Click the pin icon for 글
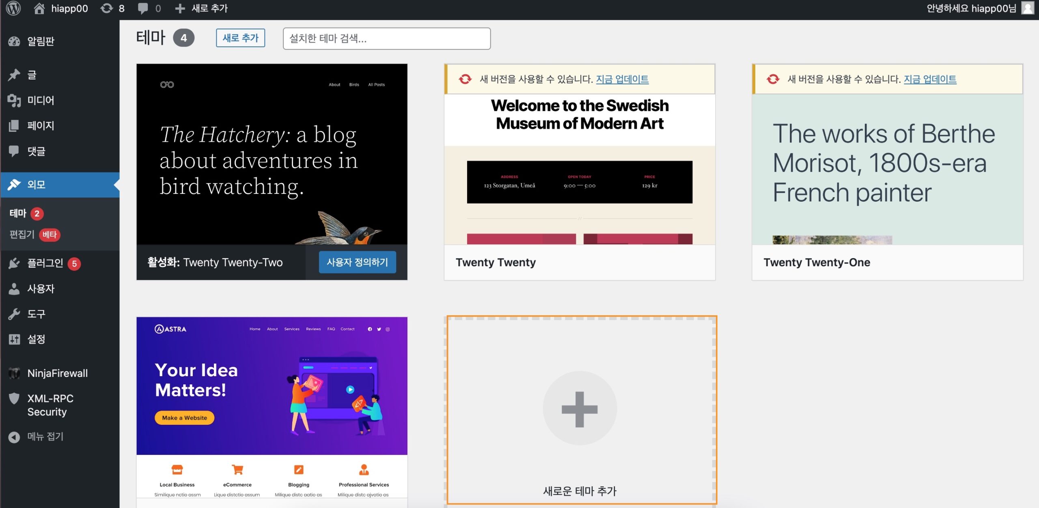The image size is (1039, 508). click(x=14, y=75)
